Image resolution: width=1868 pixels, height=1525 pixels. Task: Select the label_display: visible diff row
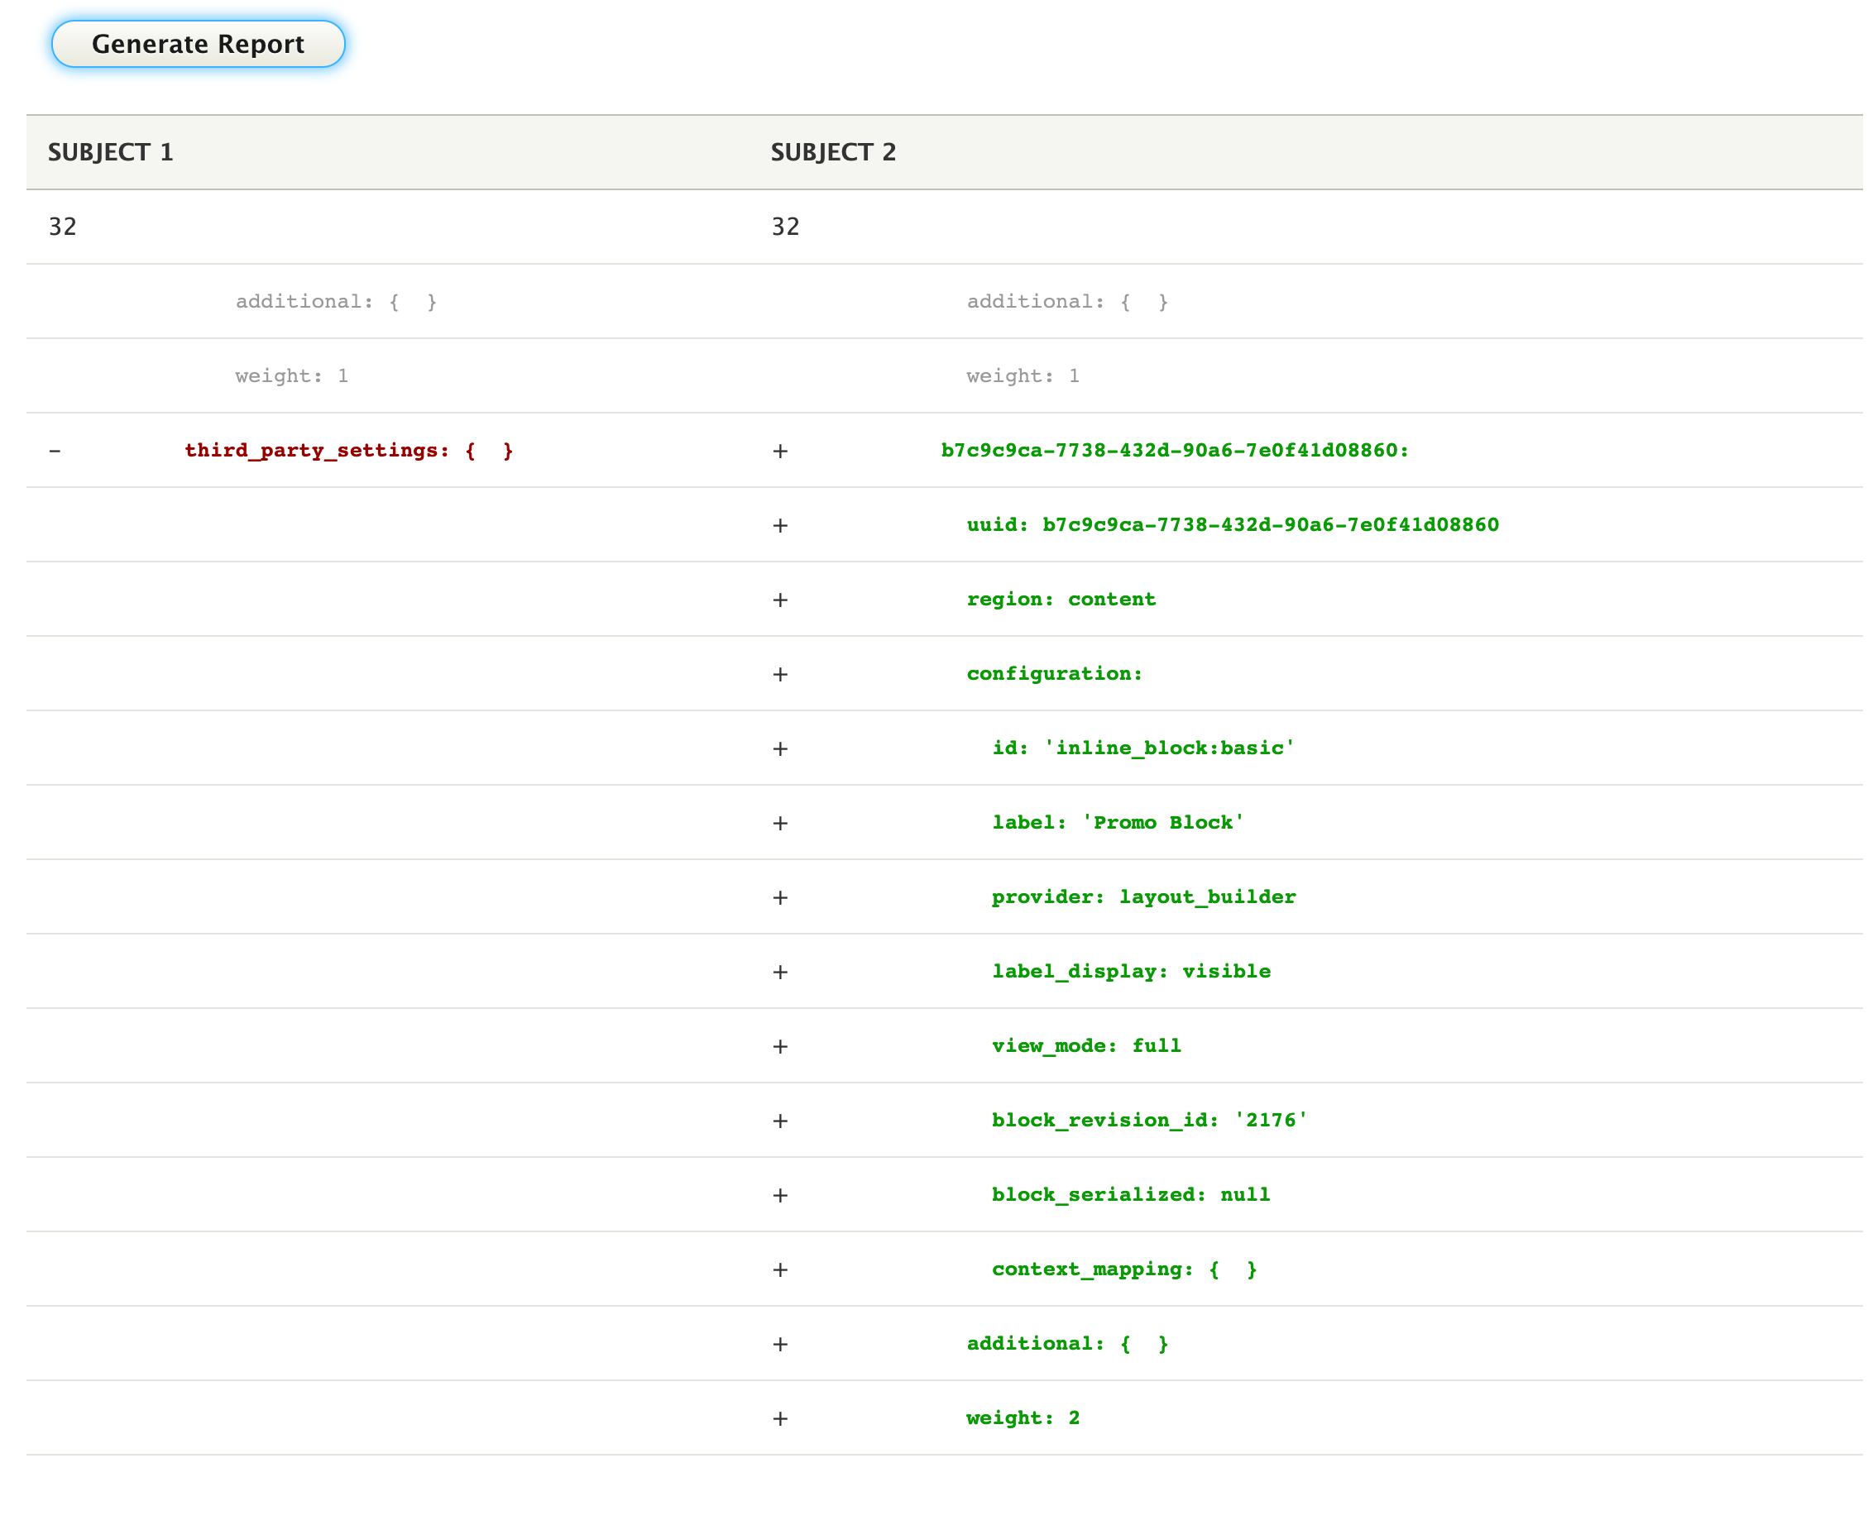[x=1132, y=971]
